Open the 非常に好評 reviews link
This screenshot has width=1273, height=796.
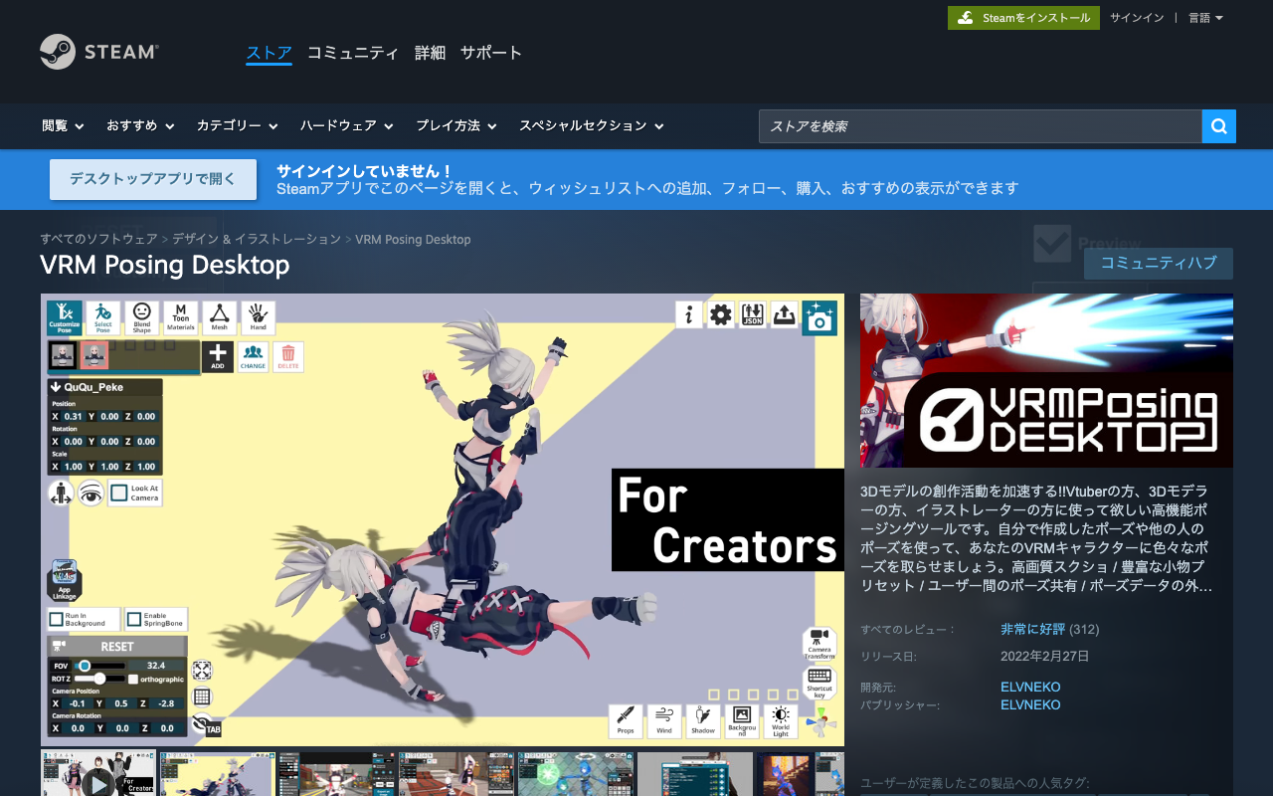(x=1033, y=629)
